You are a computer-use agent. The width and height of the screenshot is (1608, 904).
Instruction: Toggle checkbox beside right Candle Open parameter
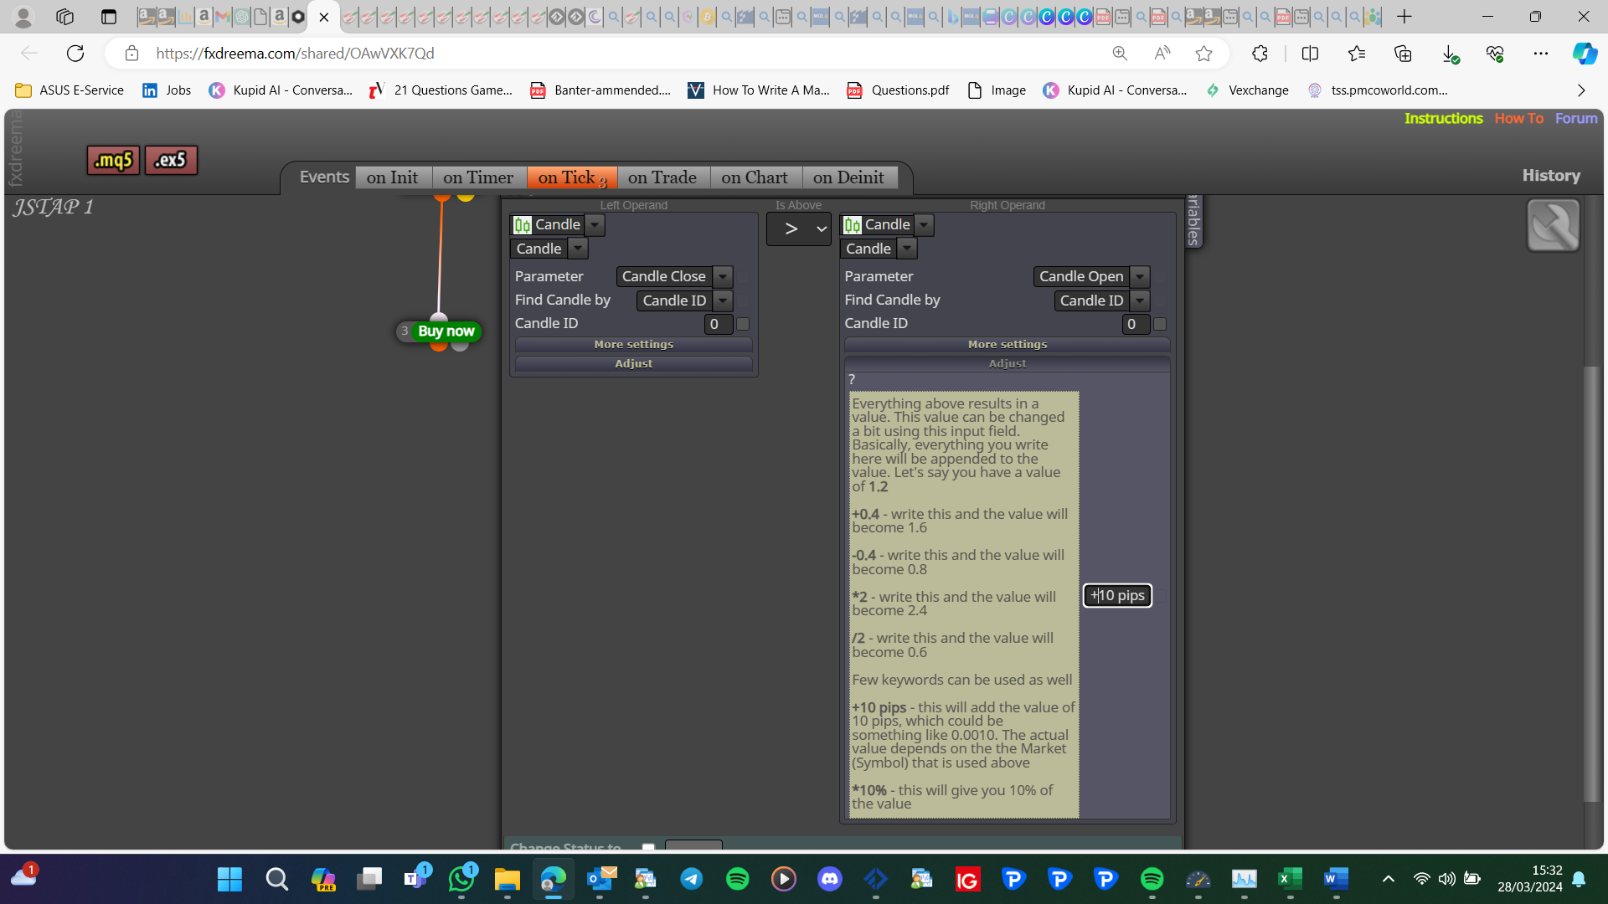1160,276
